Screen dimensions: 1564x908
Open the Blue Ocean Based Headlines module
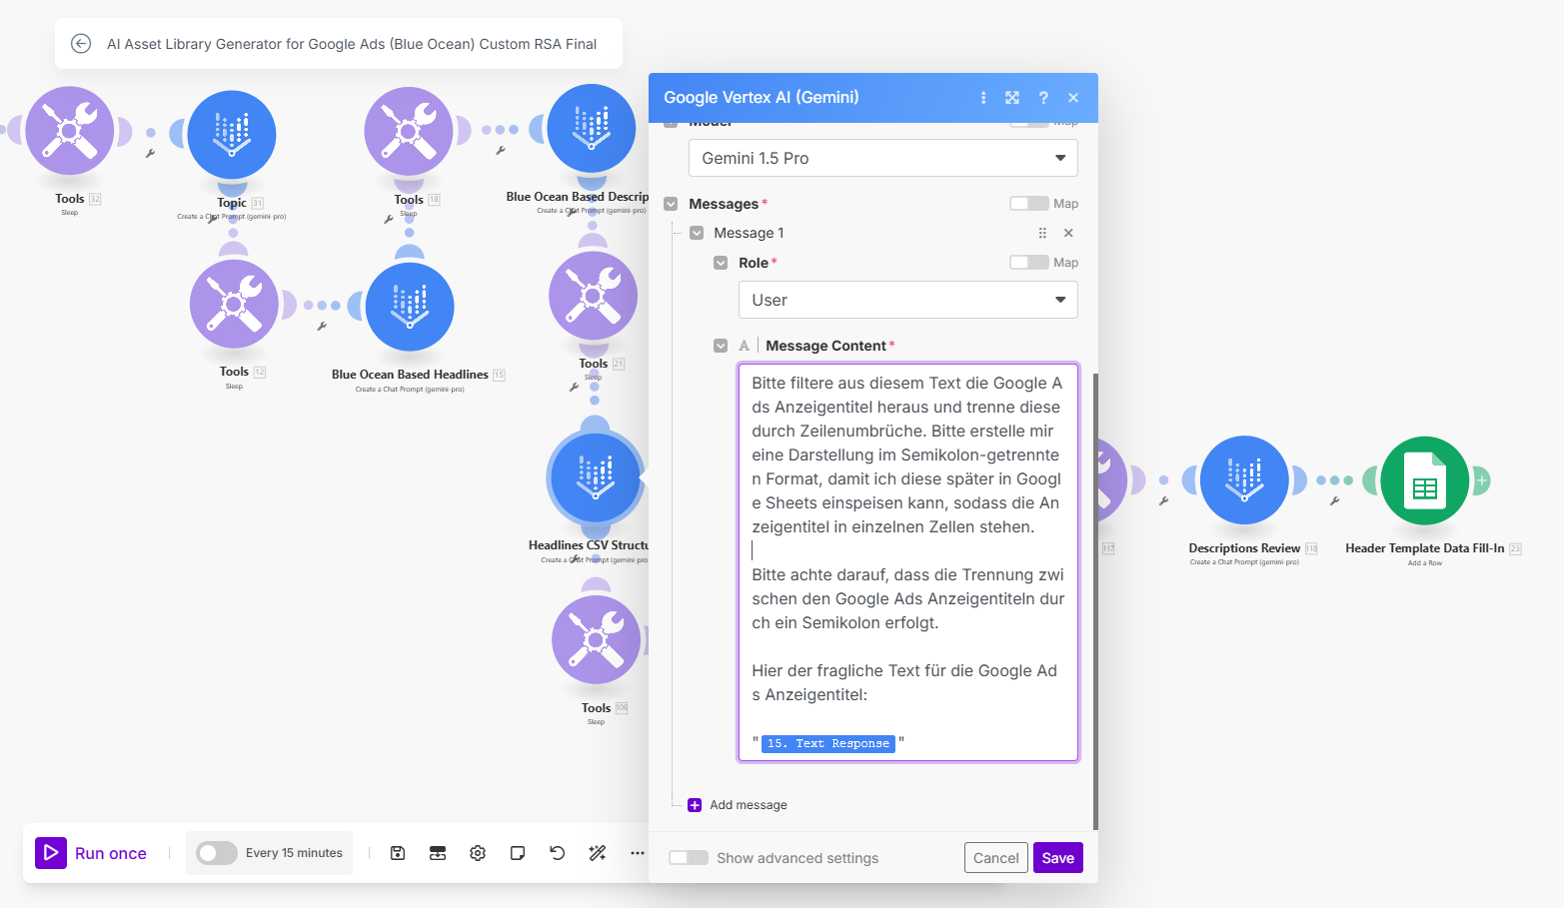pos(410,307)
